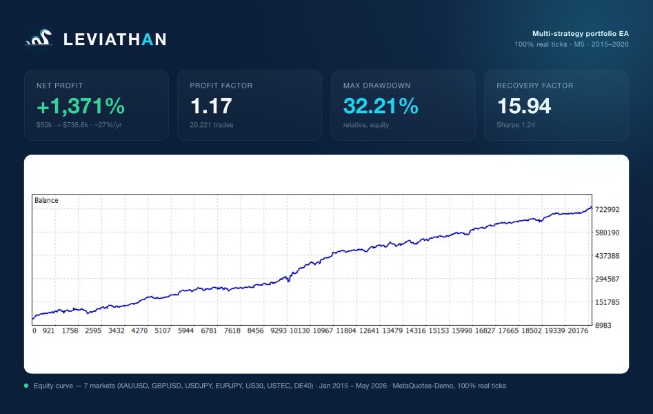Click the 17665 x-axis tick label

pyautogui.click(x=508, y=331)
